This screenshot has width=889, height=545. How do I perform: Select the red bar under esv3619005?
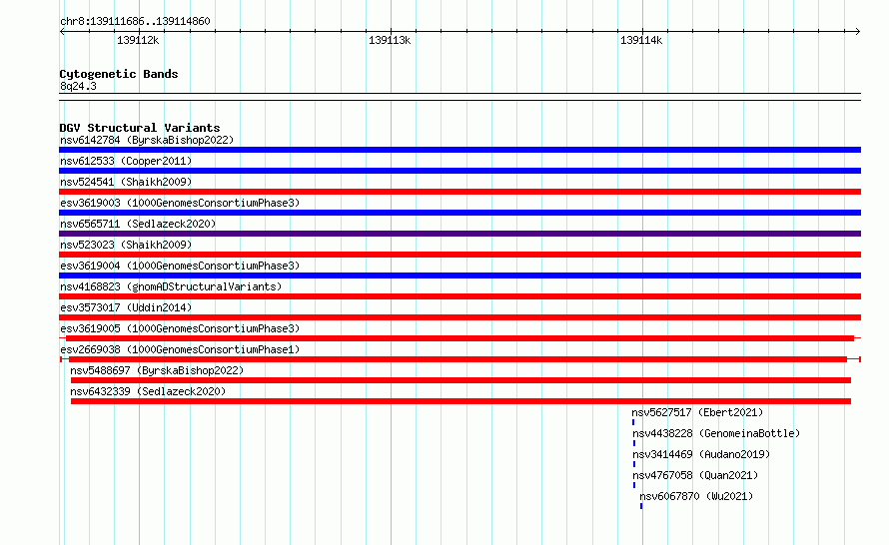coord(459,338)
